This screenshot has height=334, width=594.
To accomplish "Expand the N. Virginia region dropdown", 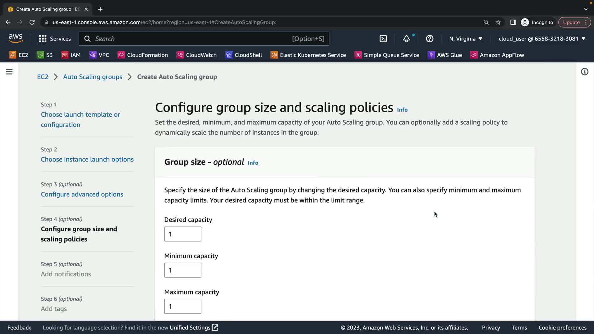I will [x=466, y=39].
